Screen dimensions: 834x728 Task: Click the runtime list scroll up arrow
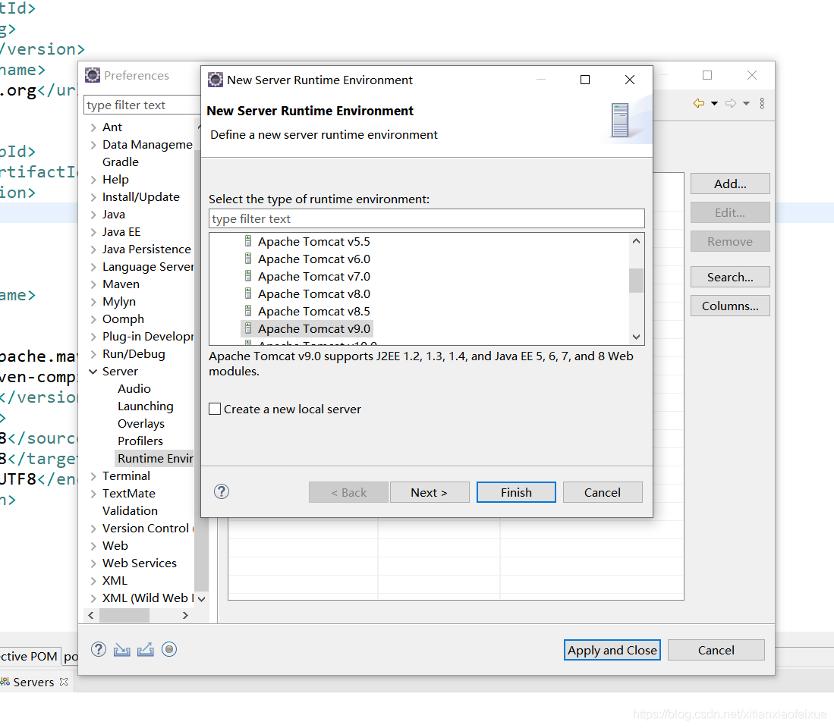pos(636,240)
